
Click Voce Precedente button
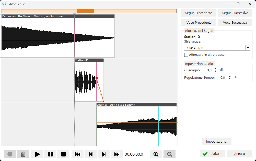pos(199,22)
